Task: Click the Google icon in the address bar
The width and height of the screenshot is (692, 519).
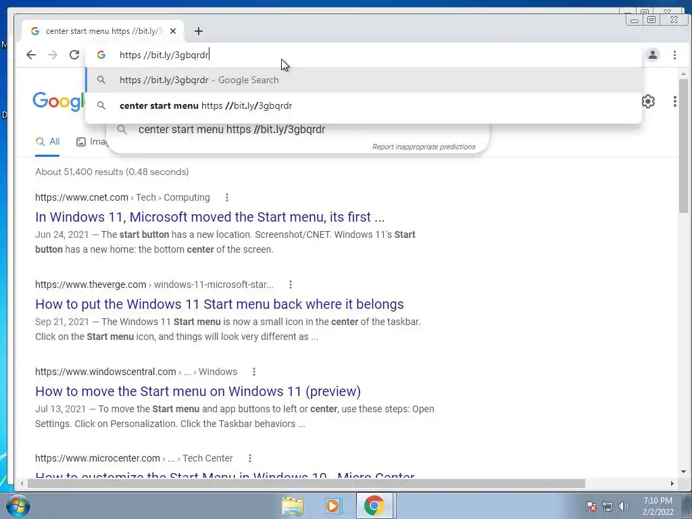Action: [x=101, y=55]
